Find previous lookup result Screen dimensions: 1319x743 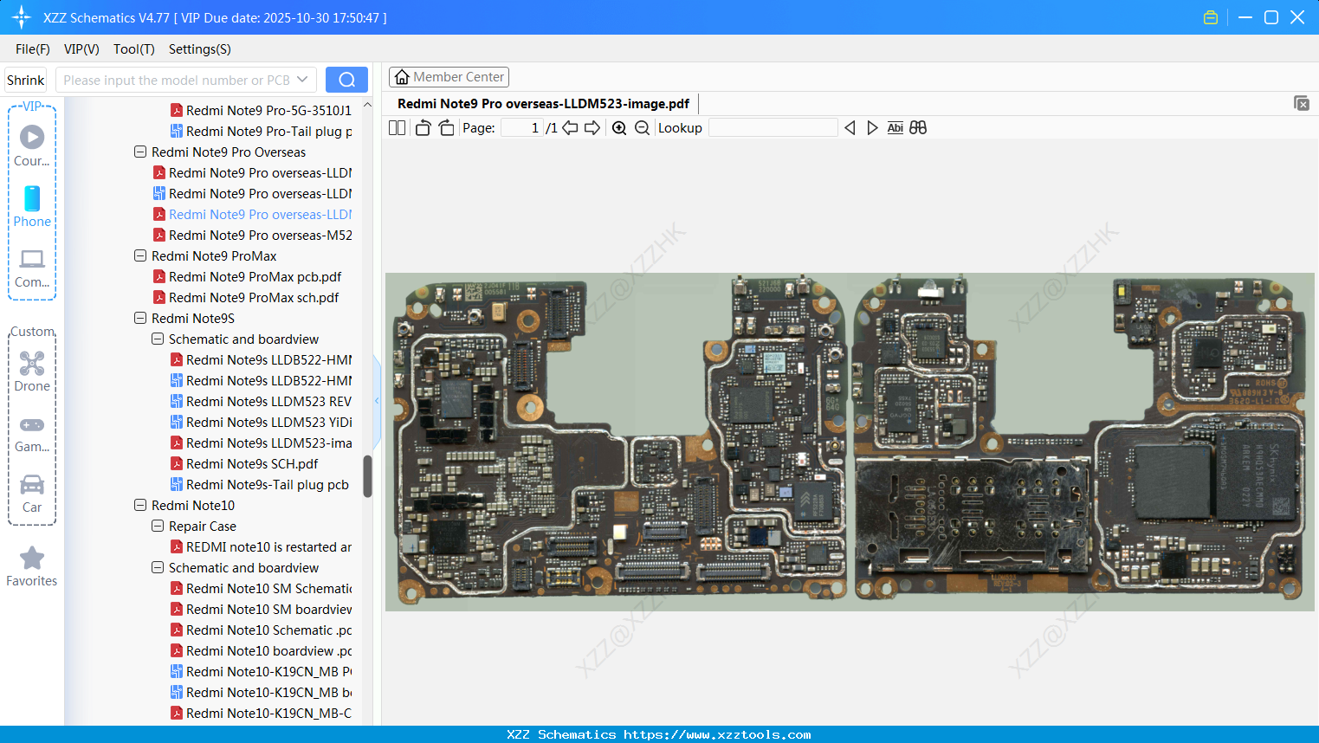pos(850,128)
